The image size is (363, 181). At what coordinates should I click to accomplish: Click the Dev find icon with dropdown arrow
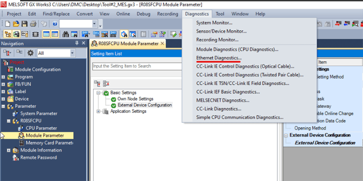click(x=86, y=34)
